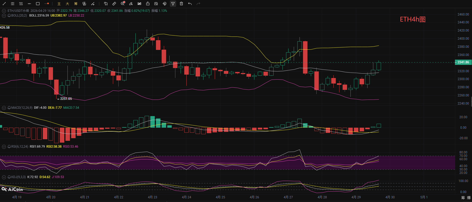This screenshot has width=472, height=202.
Task: Open the bookmark flag tool
Action: coord(106,4)
